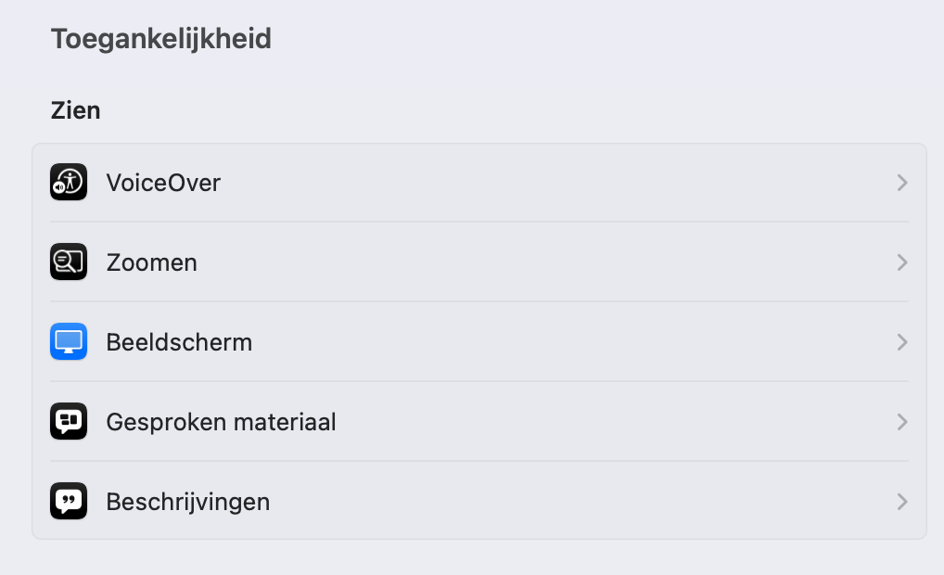Choose the Beeldscherm text label
The height and width of the screenshot is (575, 944).
(x=179, y=342)
